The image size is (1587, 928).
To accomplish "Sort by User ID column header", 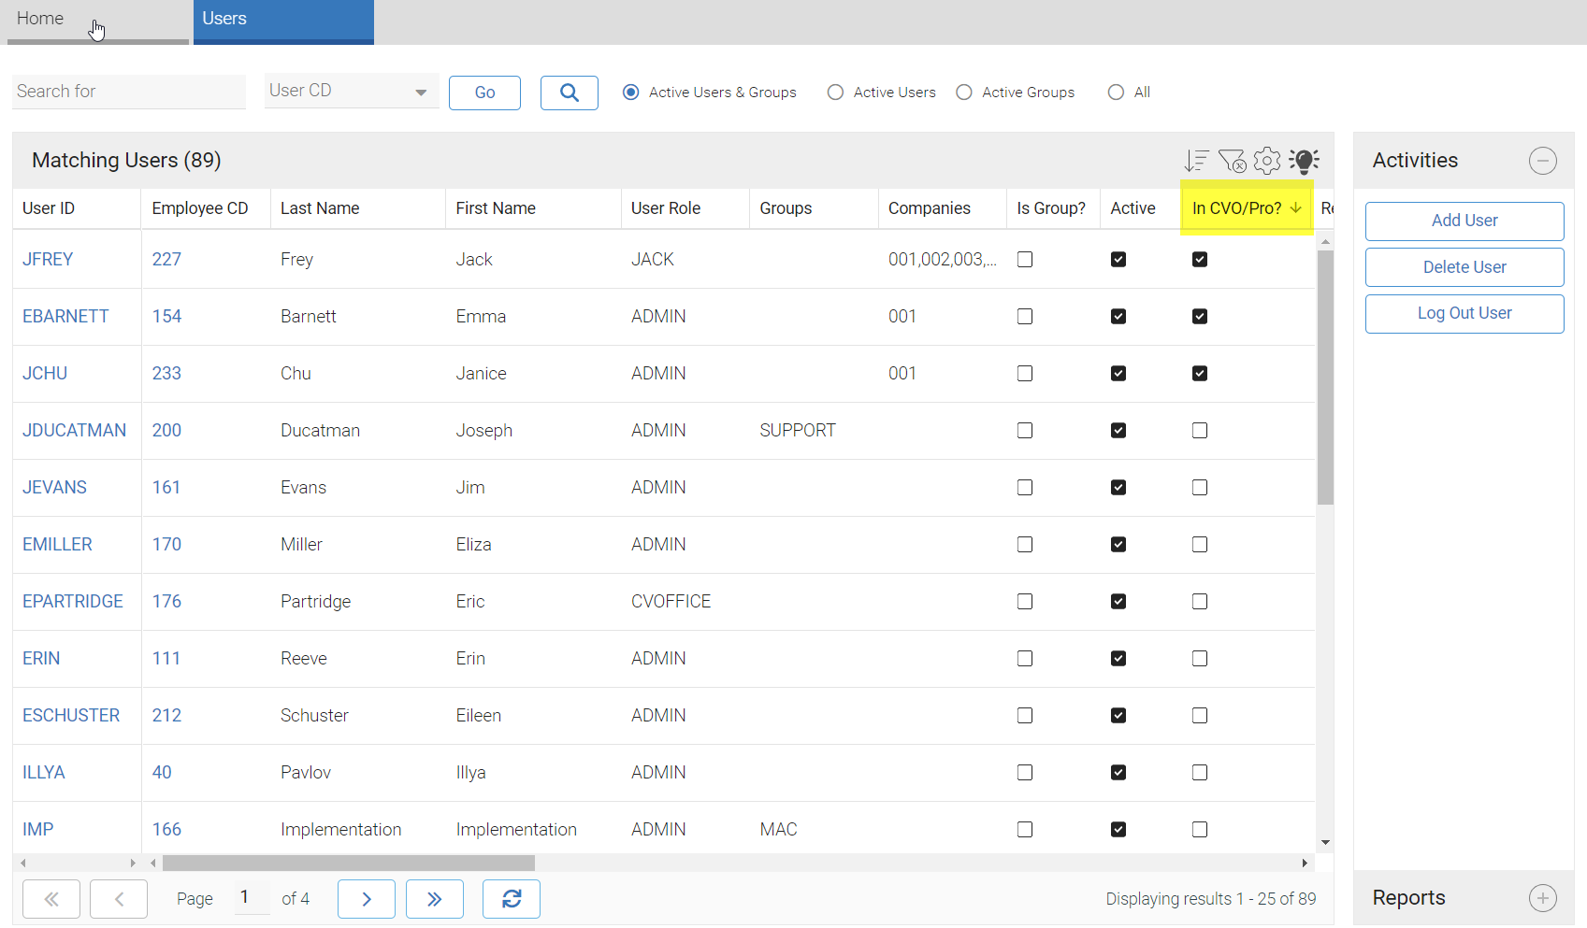I will [77, 208].
